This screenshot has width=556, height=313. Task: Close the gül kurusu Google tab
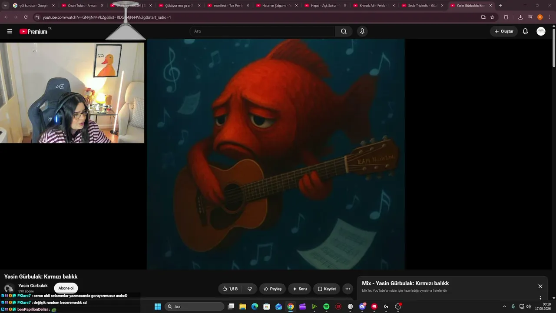53,6
